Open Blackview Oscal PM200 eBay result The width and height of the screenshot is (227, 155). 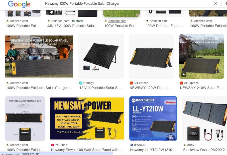tap(205, 150)
